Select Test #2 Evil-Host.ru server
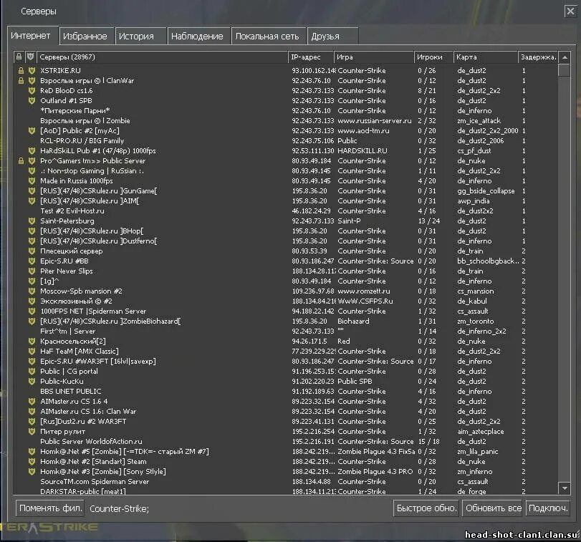581x542 pixels. (285, 210)
